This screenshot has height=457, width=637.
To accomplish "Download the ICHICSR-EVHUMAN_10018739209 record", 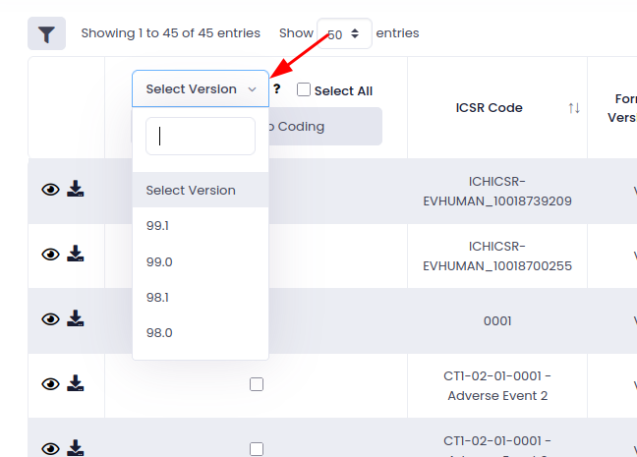I will [x=76, y=190].
